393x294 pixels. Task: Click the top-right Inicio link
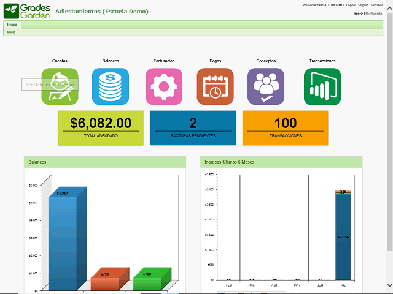pyautogui.click(x=358, y=13)
